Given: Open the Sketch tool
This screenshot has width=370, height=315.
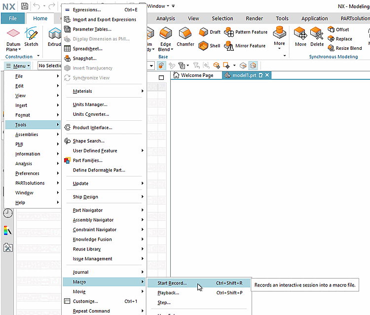Looking at the screenshot, I should (31, 37).
